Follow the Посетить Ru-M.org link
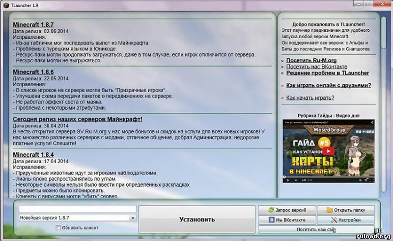This screenshot has width=393, height=241. point(311,60)
